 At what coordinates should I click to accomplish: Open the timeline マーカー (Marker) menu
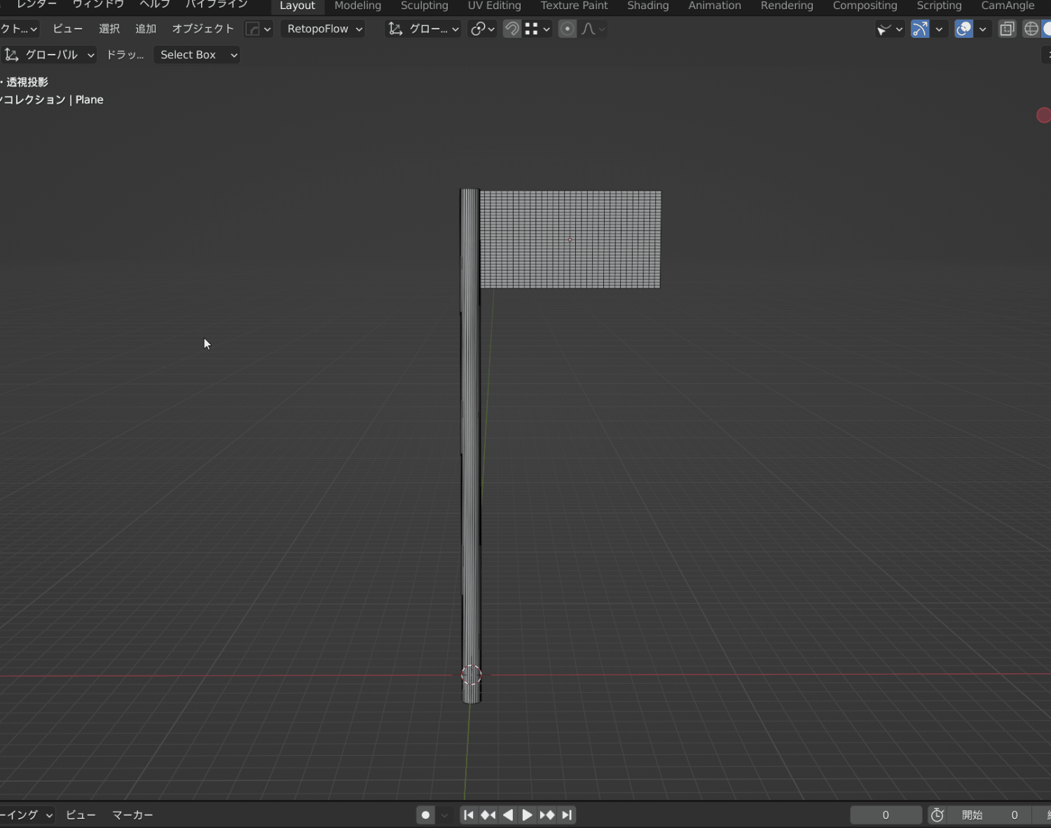(132, 815)
